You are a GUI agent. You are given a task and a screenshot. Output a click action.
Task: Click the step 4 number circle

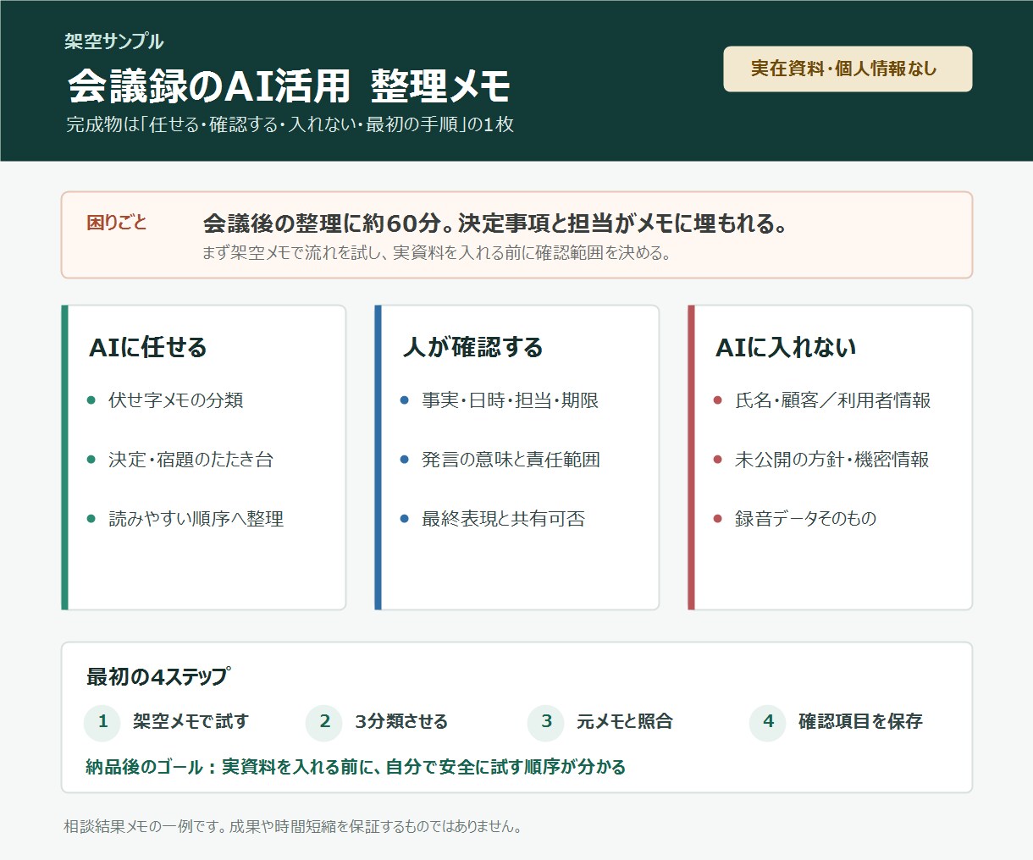pyautogui.click(x=768, y=722)
